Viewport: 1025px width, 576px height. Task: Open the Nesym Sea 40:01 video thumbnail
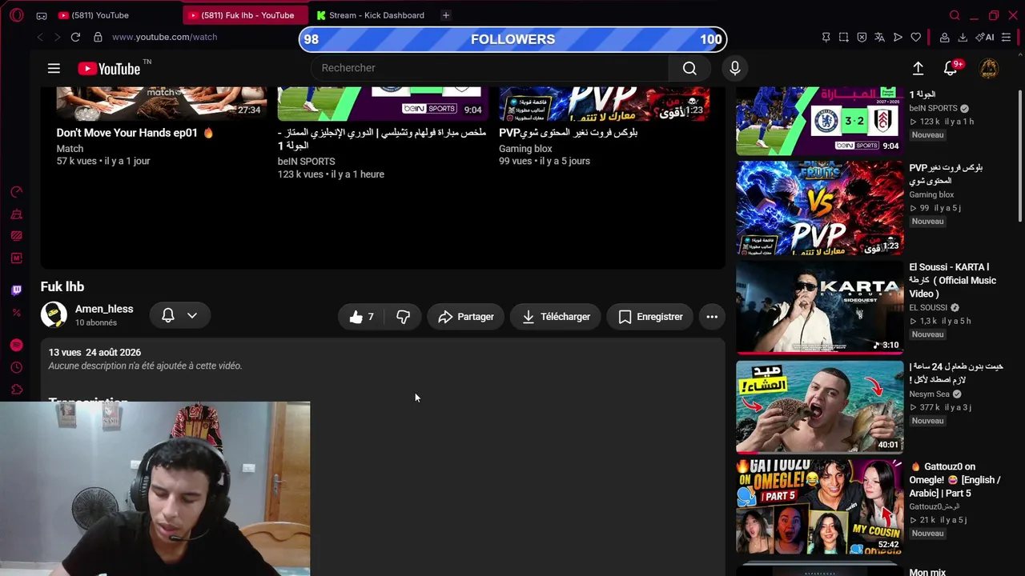click(x=819, y=407)
